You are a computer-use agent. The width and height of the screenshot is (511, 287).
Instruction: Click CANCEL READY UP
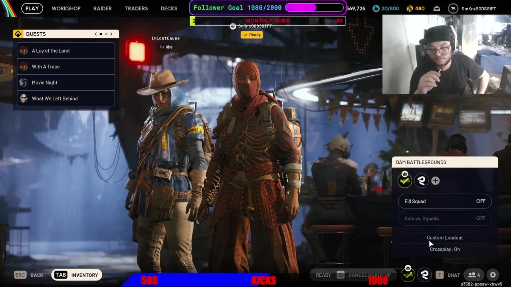point(370,275)
